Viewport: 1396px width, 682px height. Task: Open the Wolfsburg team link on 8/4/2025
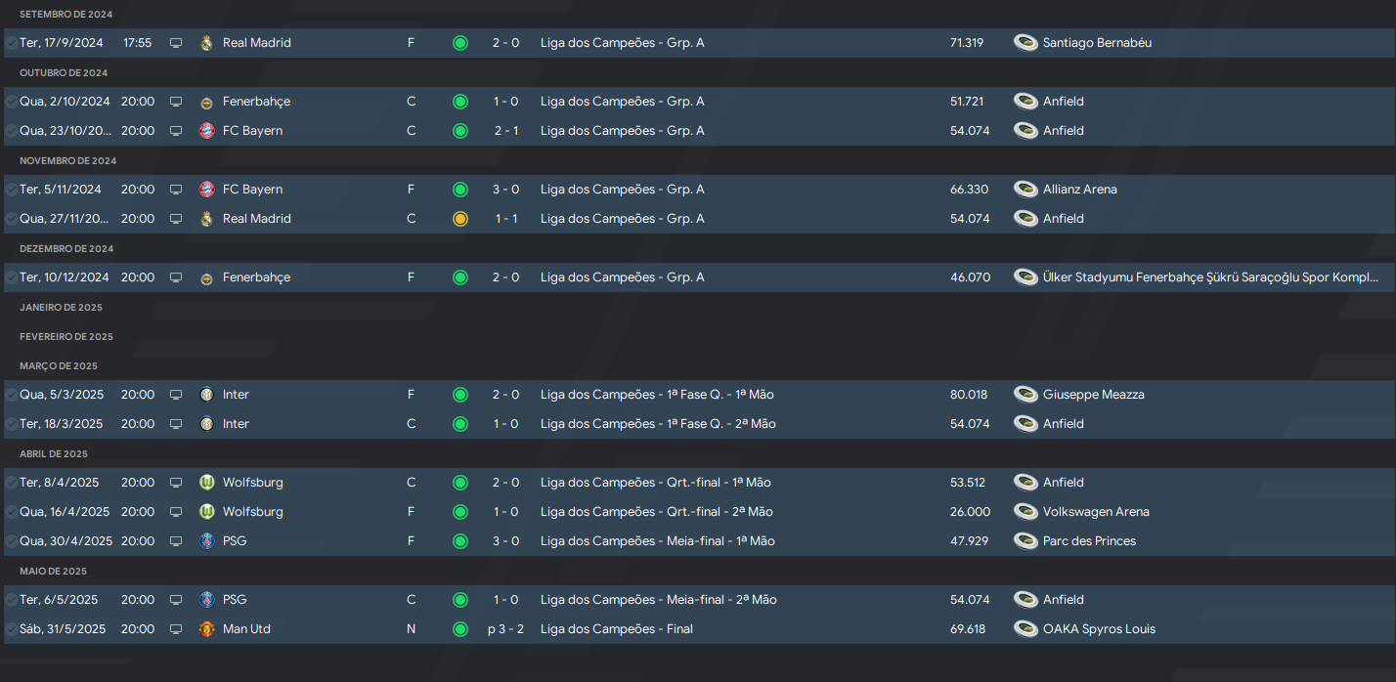pos(253,483)
